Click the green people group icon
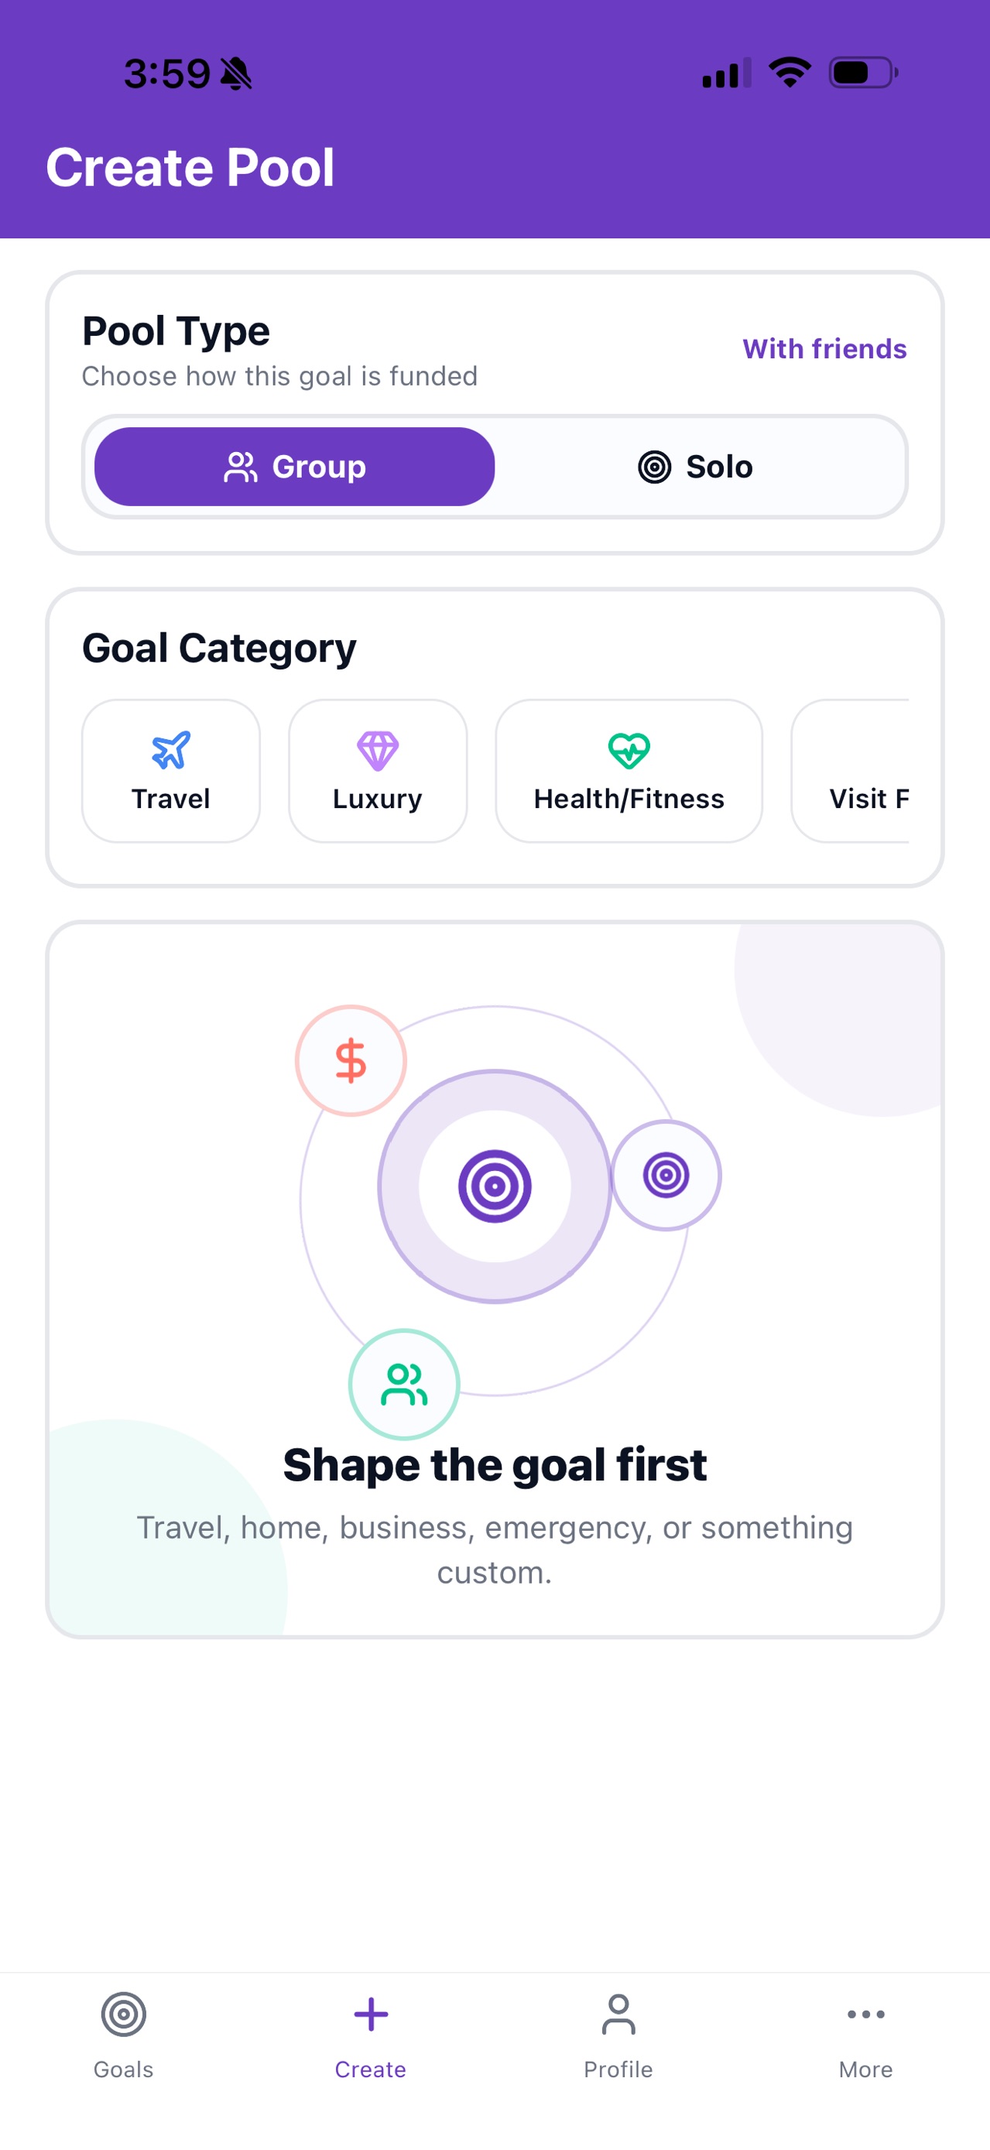The image size is (990, 2150). point(404,1384)
